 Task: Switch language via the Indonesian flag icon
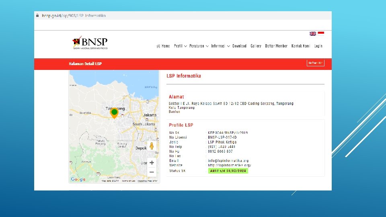(321, 34)
